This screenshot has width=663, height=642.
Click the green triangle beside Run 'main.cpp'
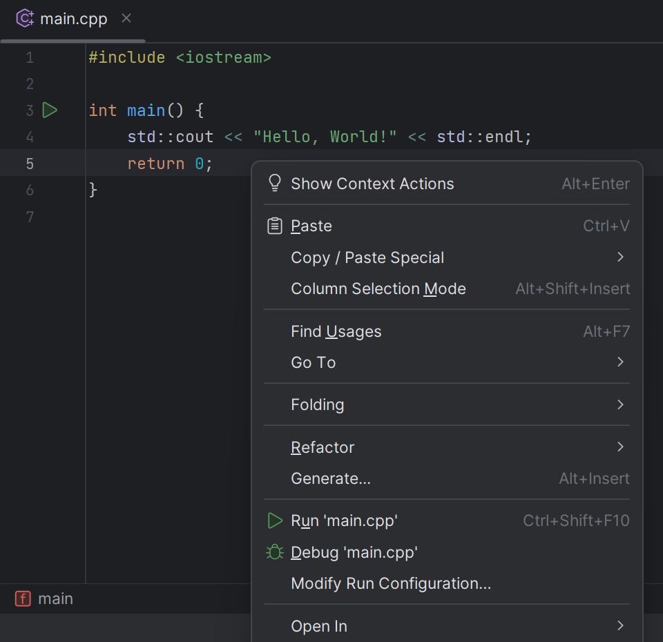tap(274, 521)
